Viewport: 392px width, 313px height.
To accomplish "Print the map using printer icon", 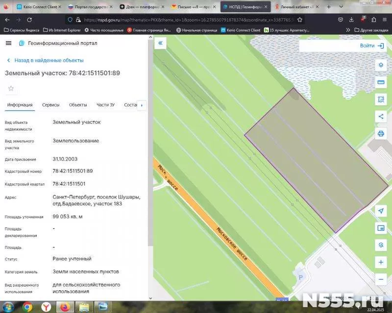I will 381,133.
